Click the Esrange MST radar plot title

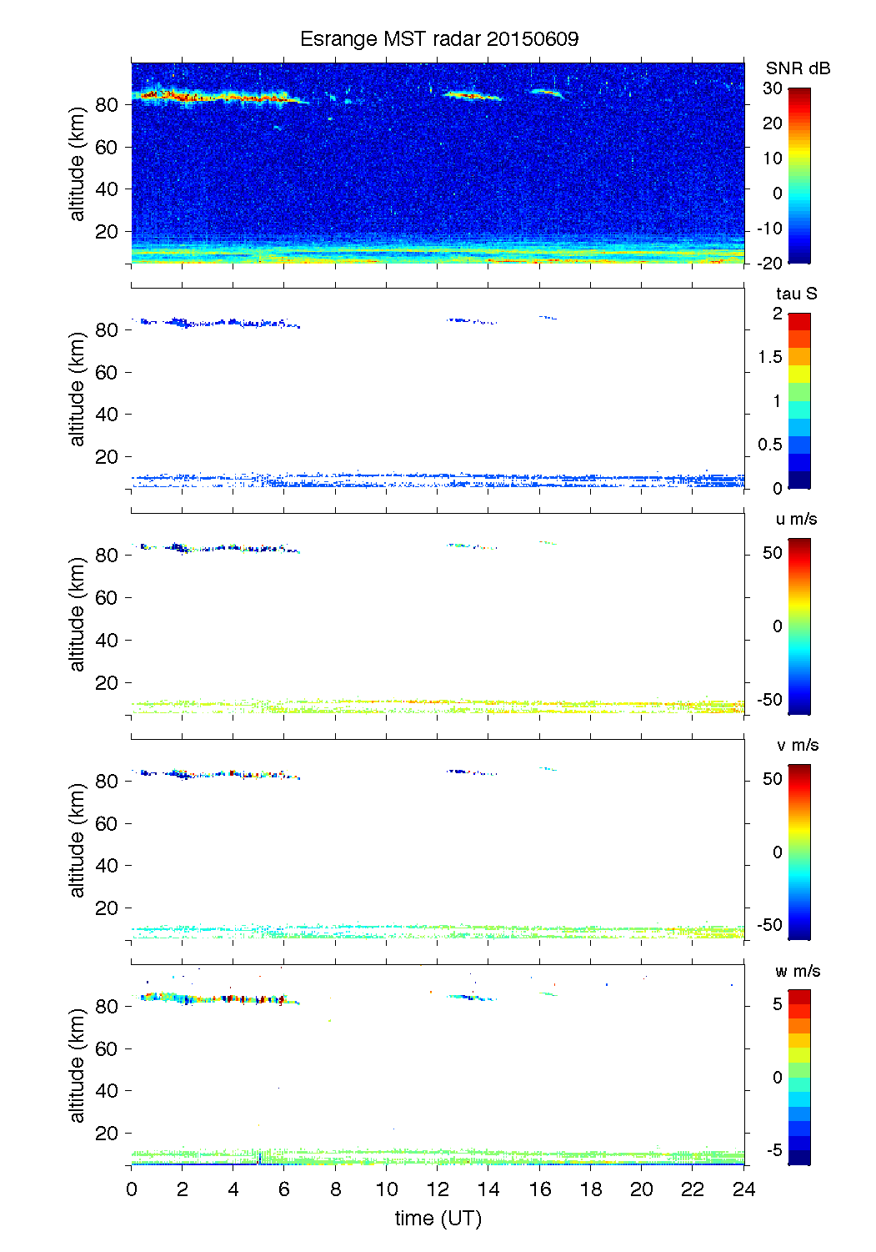click(438, 39)
